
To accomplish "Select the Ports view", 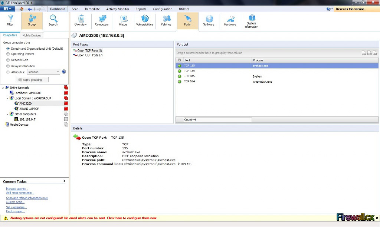I will tap(187, 20).
